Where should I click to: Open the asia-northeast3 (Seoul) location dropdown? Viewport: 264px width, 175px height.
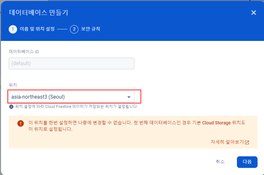72,97
